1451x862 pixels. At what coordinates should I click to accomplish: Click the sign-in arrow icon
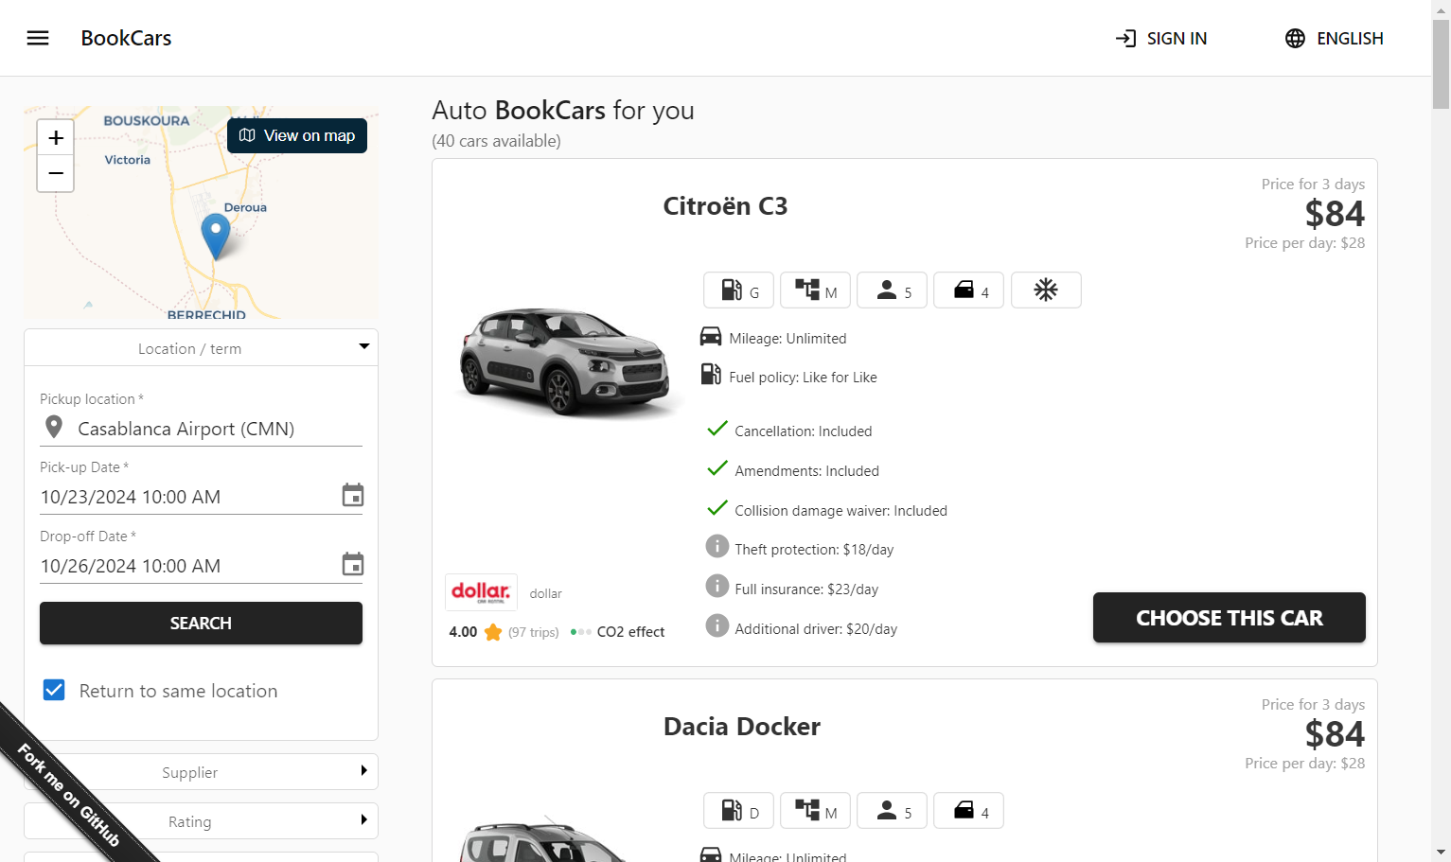pos(1125,38)
